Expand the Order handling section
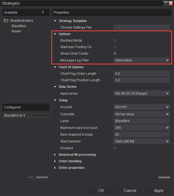Viewport: 174px width, 196px height. pyautogui.click(x=55, y=161)
